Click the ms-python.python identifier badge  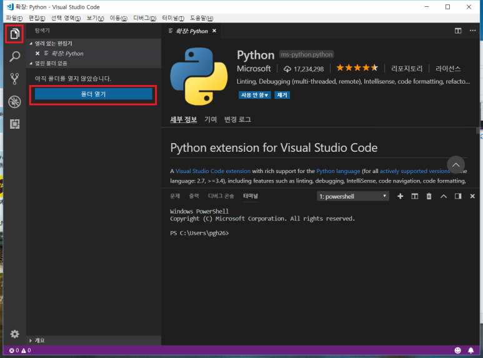click(307, 54)
